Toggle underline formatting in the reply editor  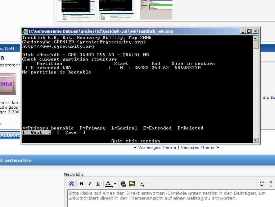pos(98,184)
